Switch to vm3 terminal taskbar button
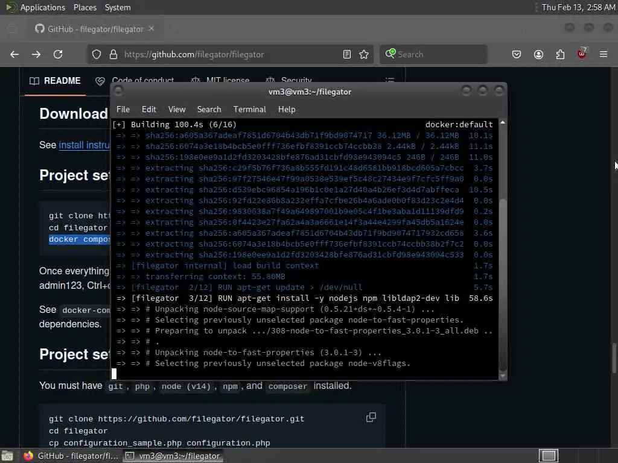This screenshot has height=463, width=618. point(173,456)
